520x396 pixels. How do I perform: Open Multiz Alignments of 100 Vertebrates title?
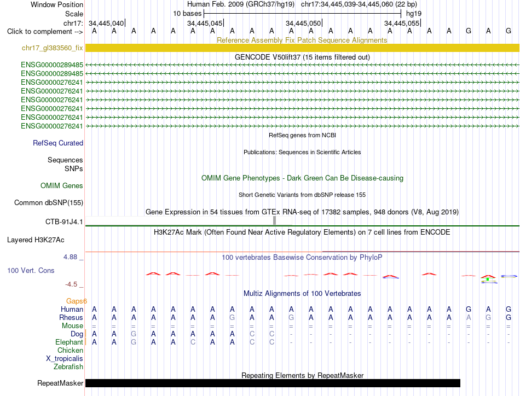pyautogui.click(x=302, y=294)
